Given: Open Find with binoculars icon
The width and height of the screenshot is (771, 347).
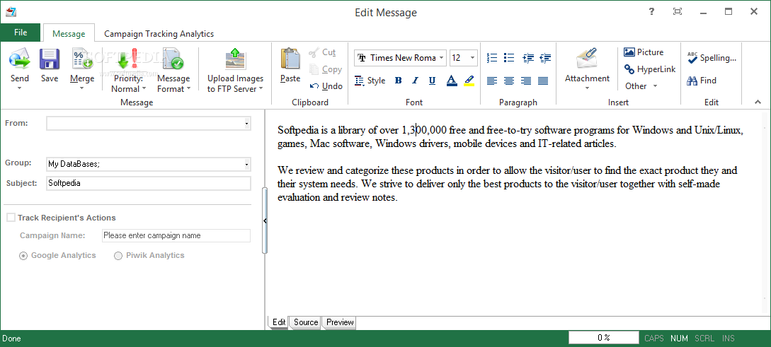Looking at the screenshot, I should [x=702, y=81].
